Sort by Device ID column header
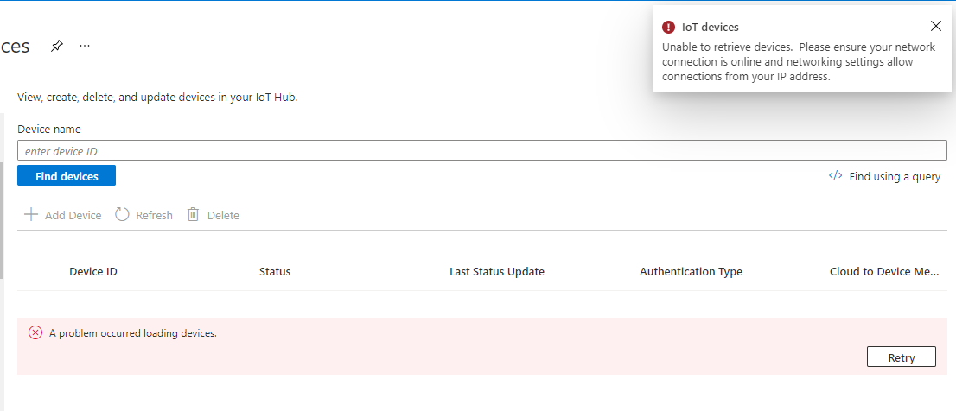956x411 pixels. coord(93,272)
